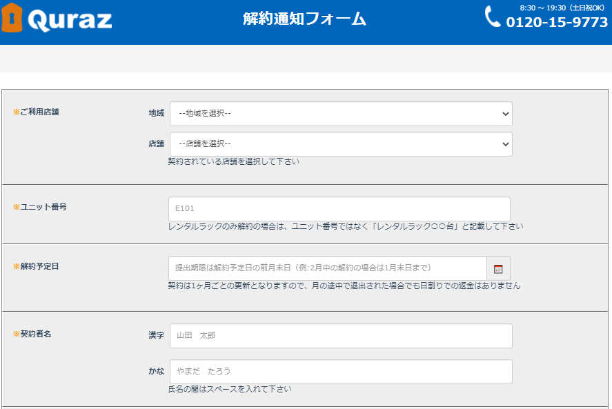Click the かな label next to name field
Screen dimensions: 612x409
[x=157, y=371]
